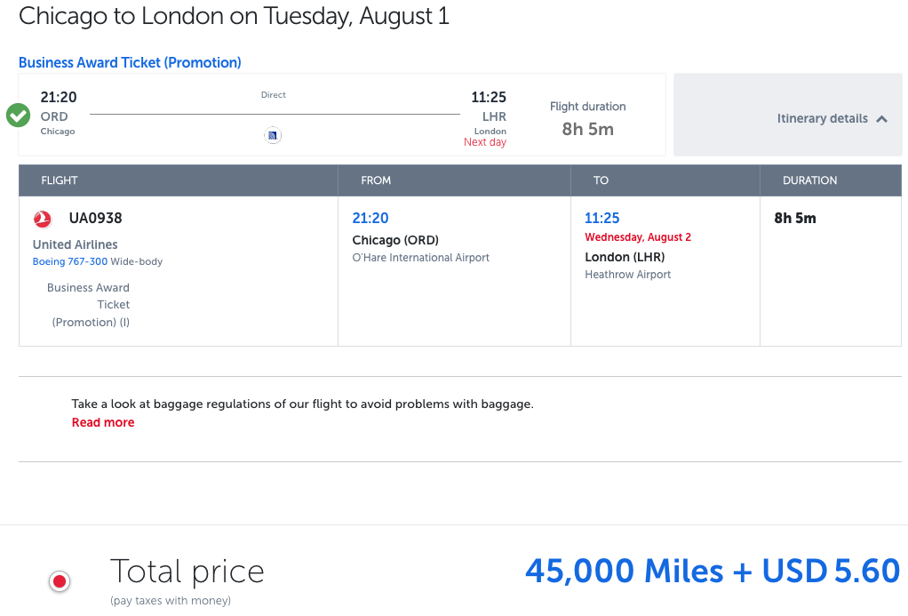Select the Total price radio button
The image size is (908, 616).
pyautogui.click(x=59, y=581)
